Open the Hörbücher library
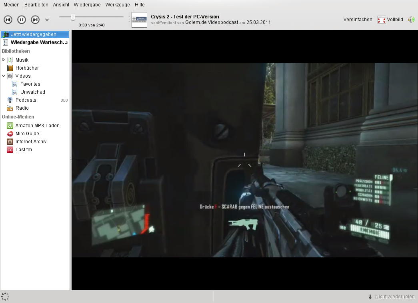This screenshot has width=418, height=303. [27, 68]
